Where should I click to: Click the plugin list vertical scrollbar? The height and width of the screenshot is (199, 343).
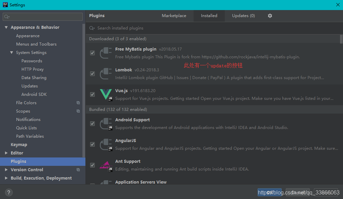pyautogui.click(x=341, y=39)
